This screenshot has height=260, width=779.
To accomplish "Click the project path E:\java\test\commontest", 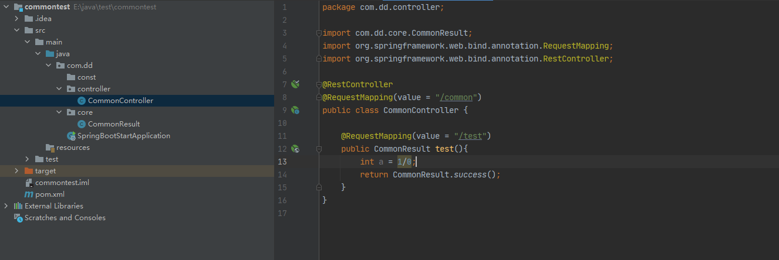I will (115, 7).
